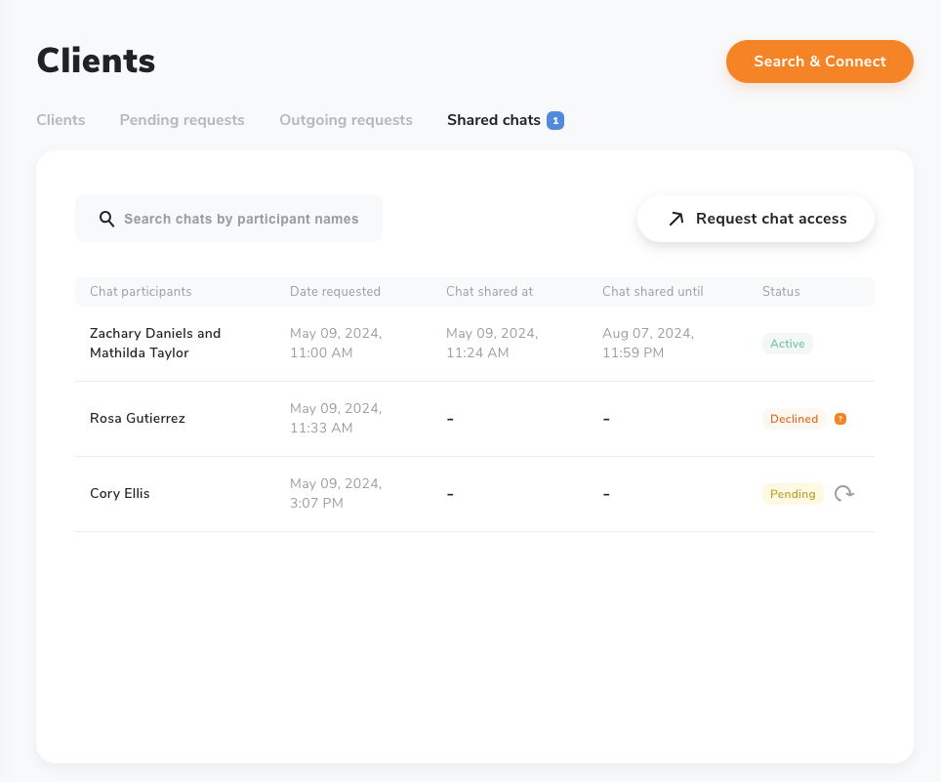Select the Rosa Gutierrez row
The width and height of the screenshot is (941, 782).
(474, 419)
